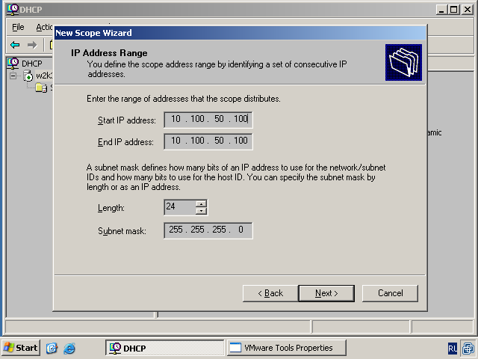
Task: Select the DHCP root node icon
Action: 13,64
